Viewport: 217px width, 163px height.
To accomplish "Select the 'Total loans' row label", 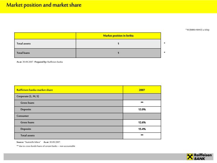I will 23,53.
